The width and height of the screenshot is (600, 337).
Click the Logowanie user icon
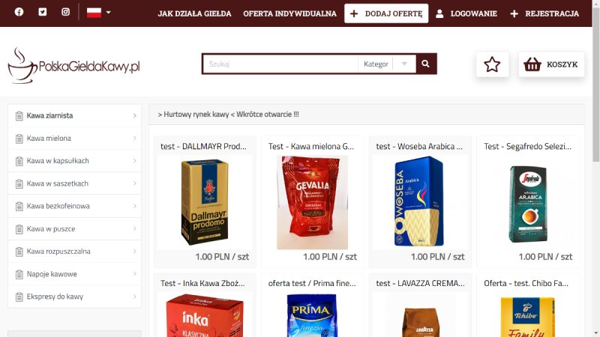[x=439, y=13]
